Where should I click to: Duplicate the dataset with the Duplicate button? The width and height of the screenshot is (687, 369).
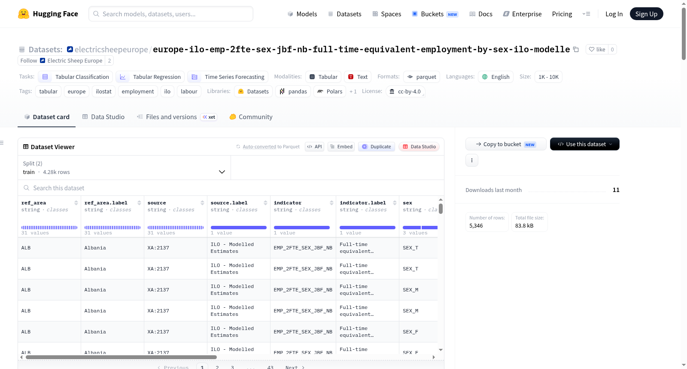[x=377, y=147]
